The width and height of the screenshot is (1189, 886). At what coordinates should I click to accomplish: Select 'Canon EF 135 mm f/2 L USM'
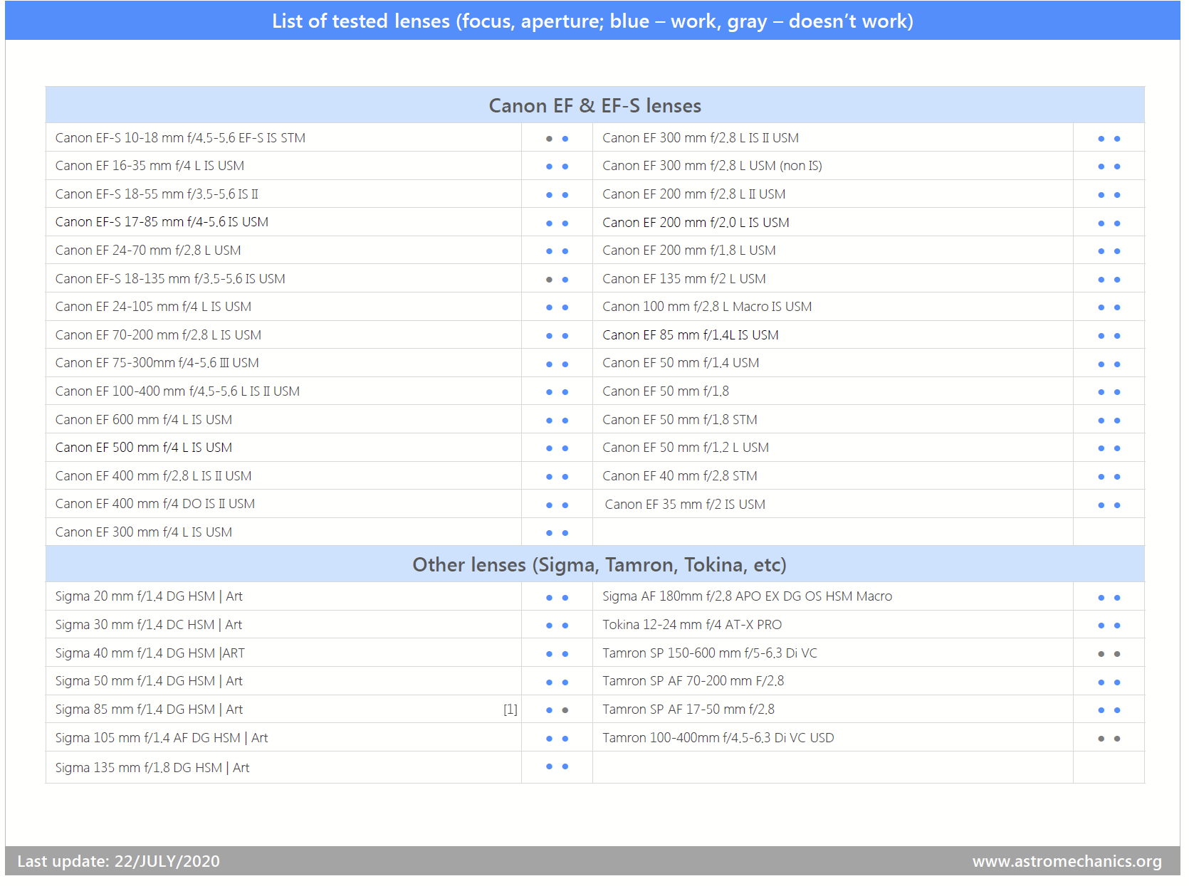coord(684,279)
